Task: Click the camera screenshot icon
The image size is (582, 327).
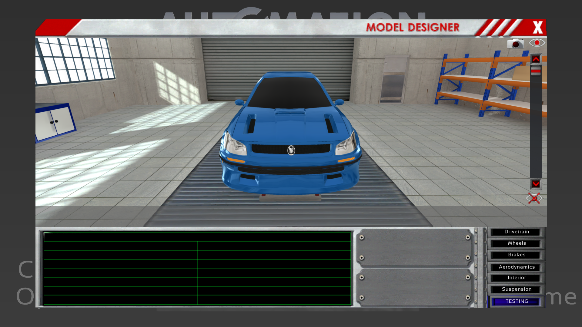Action: pos(515,44)
